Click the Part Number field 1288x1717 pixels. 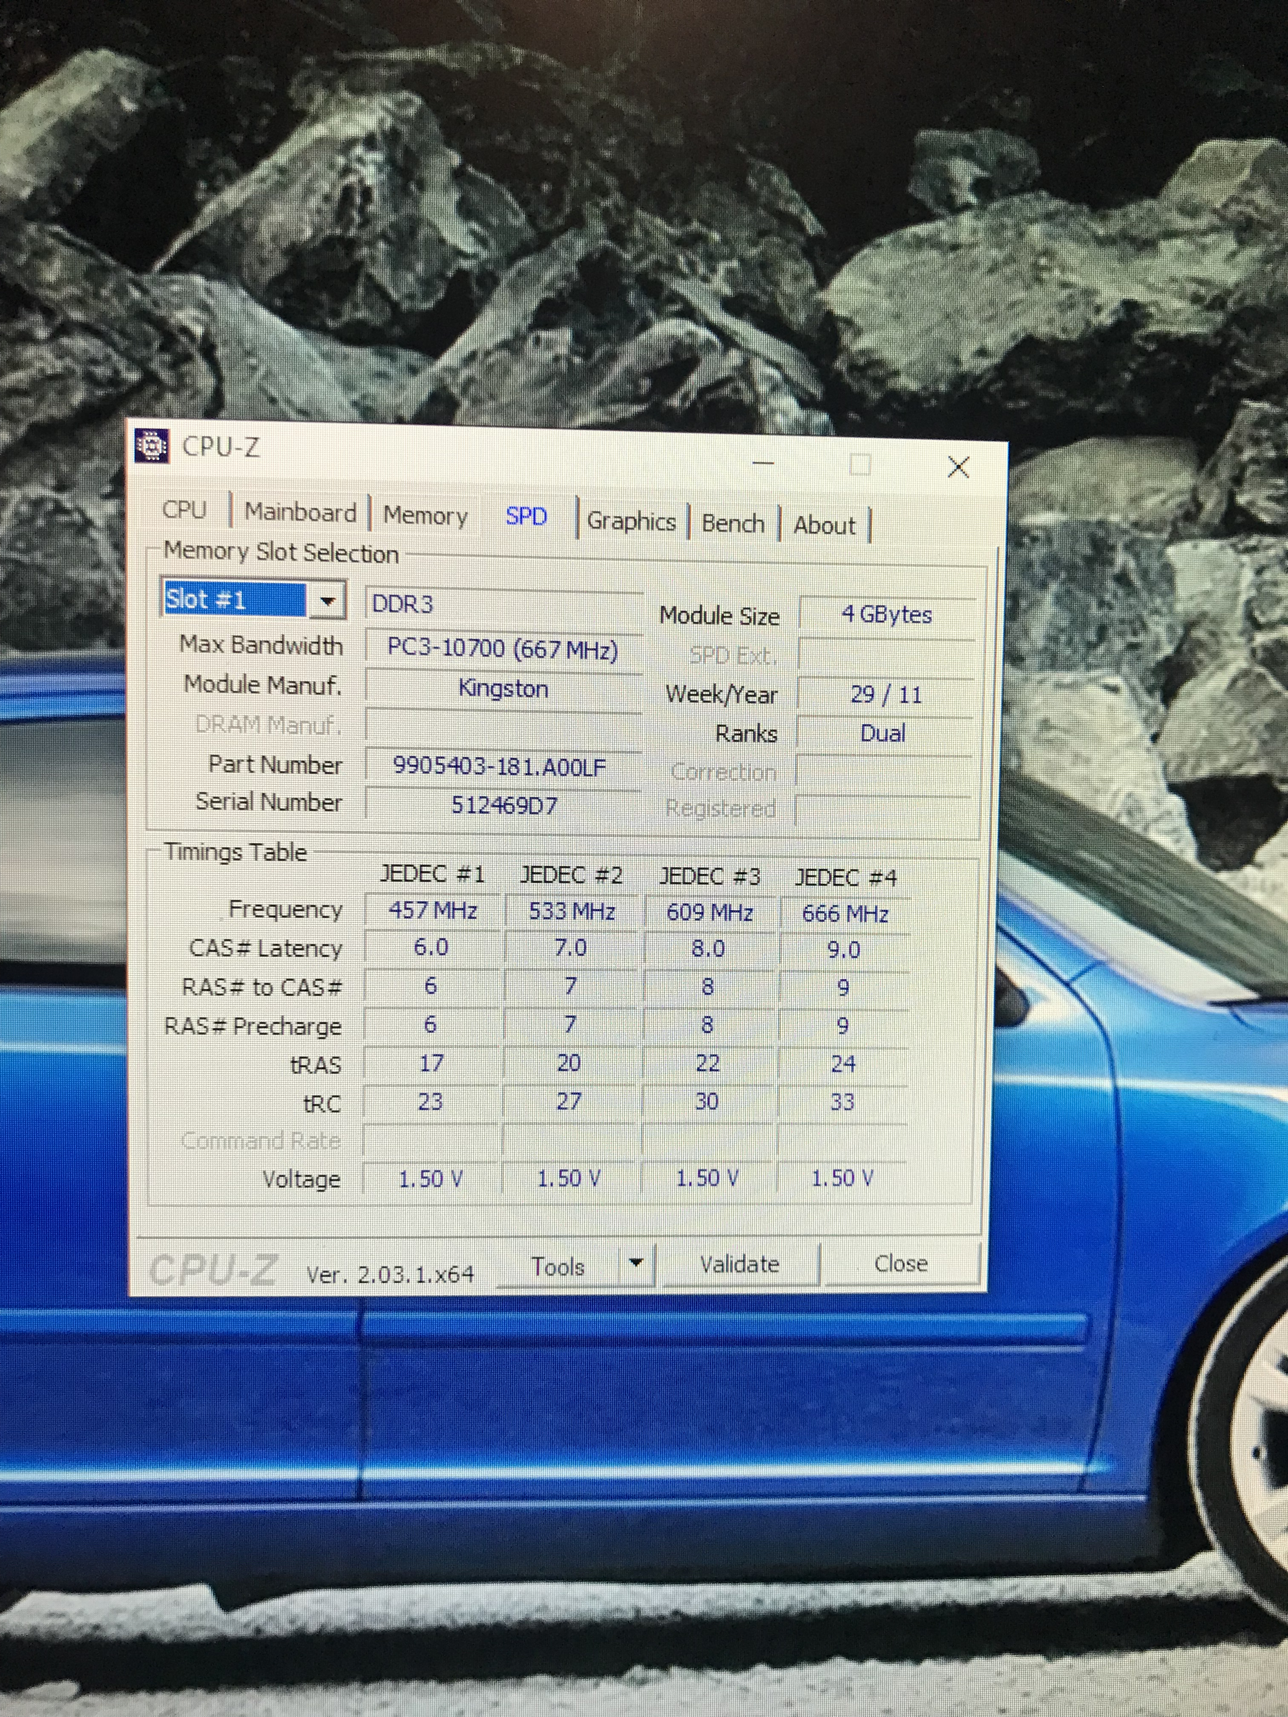(502, 767)
